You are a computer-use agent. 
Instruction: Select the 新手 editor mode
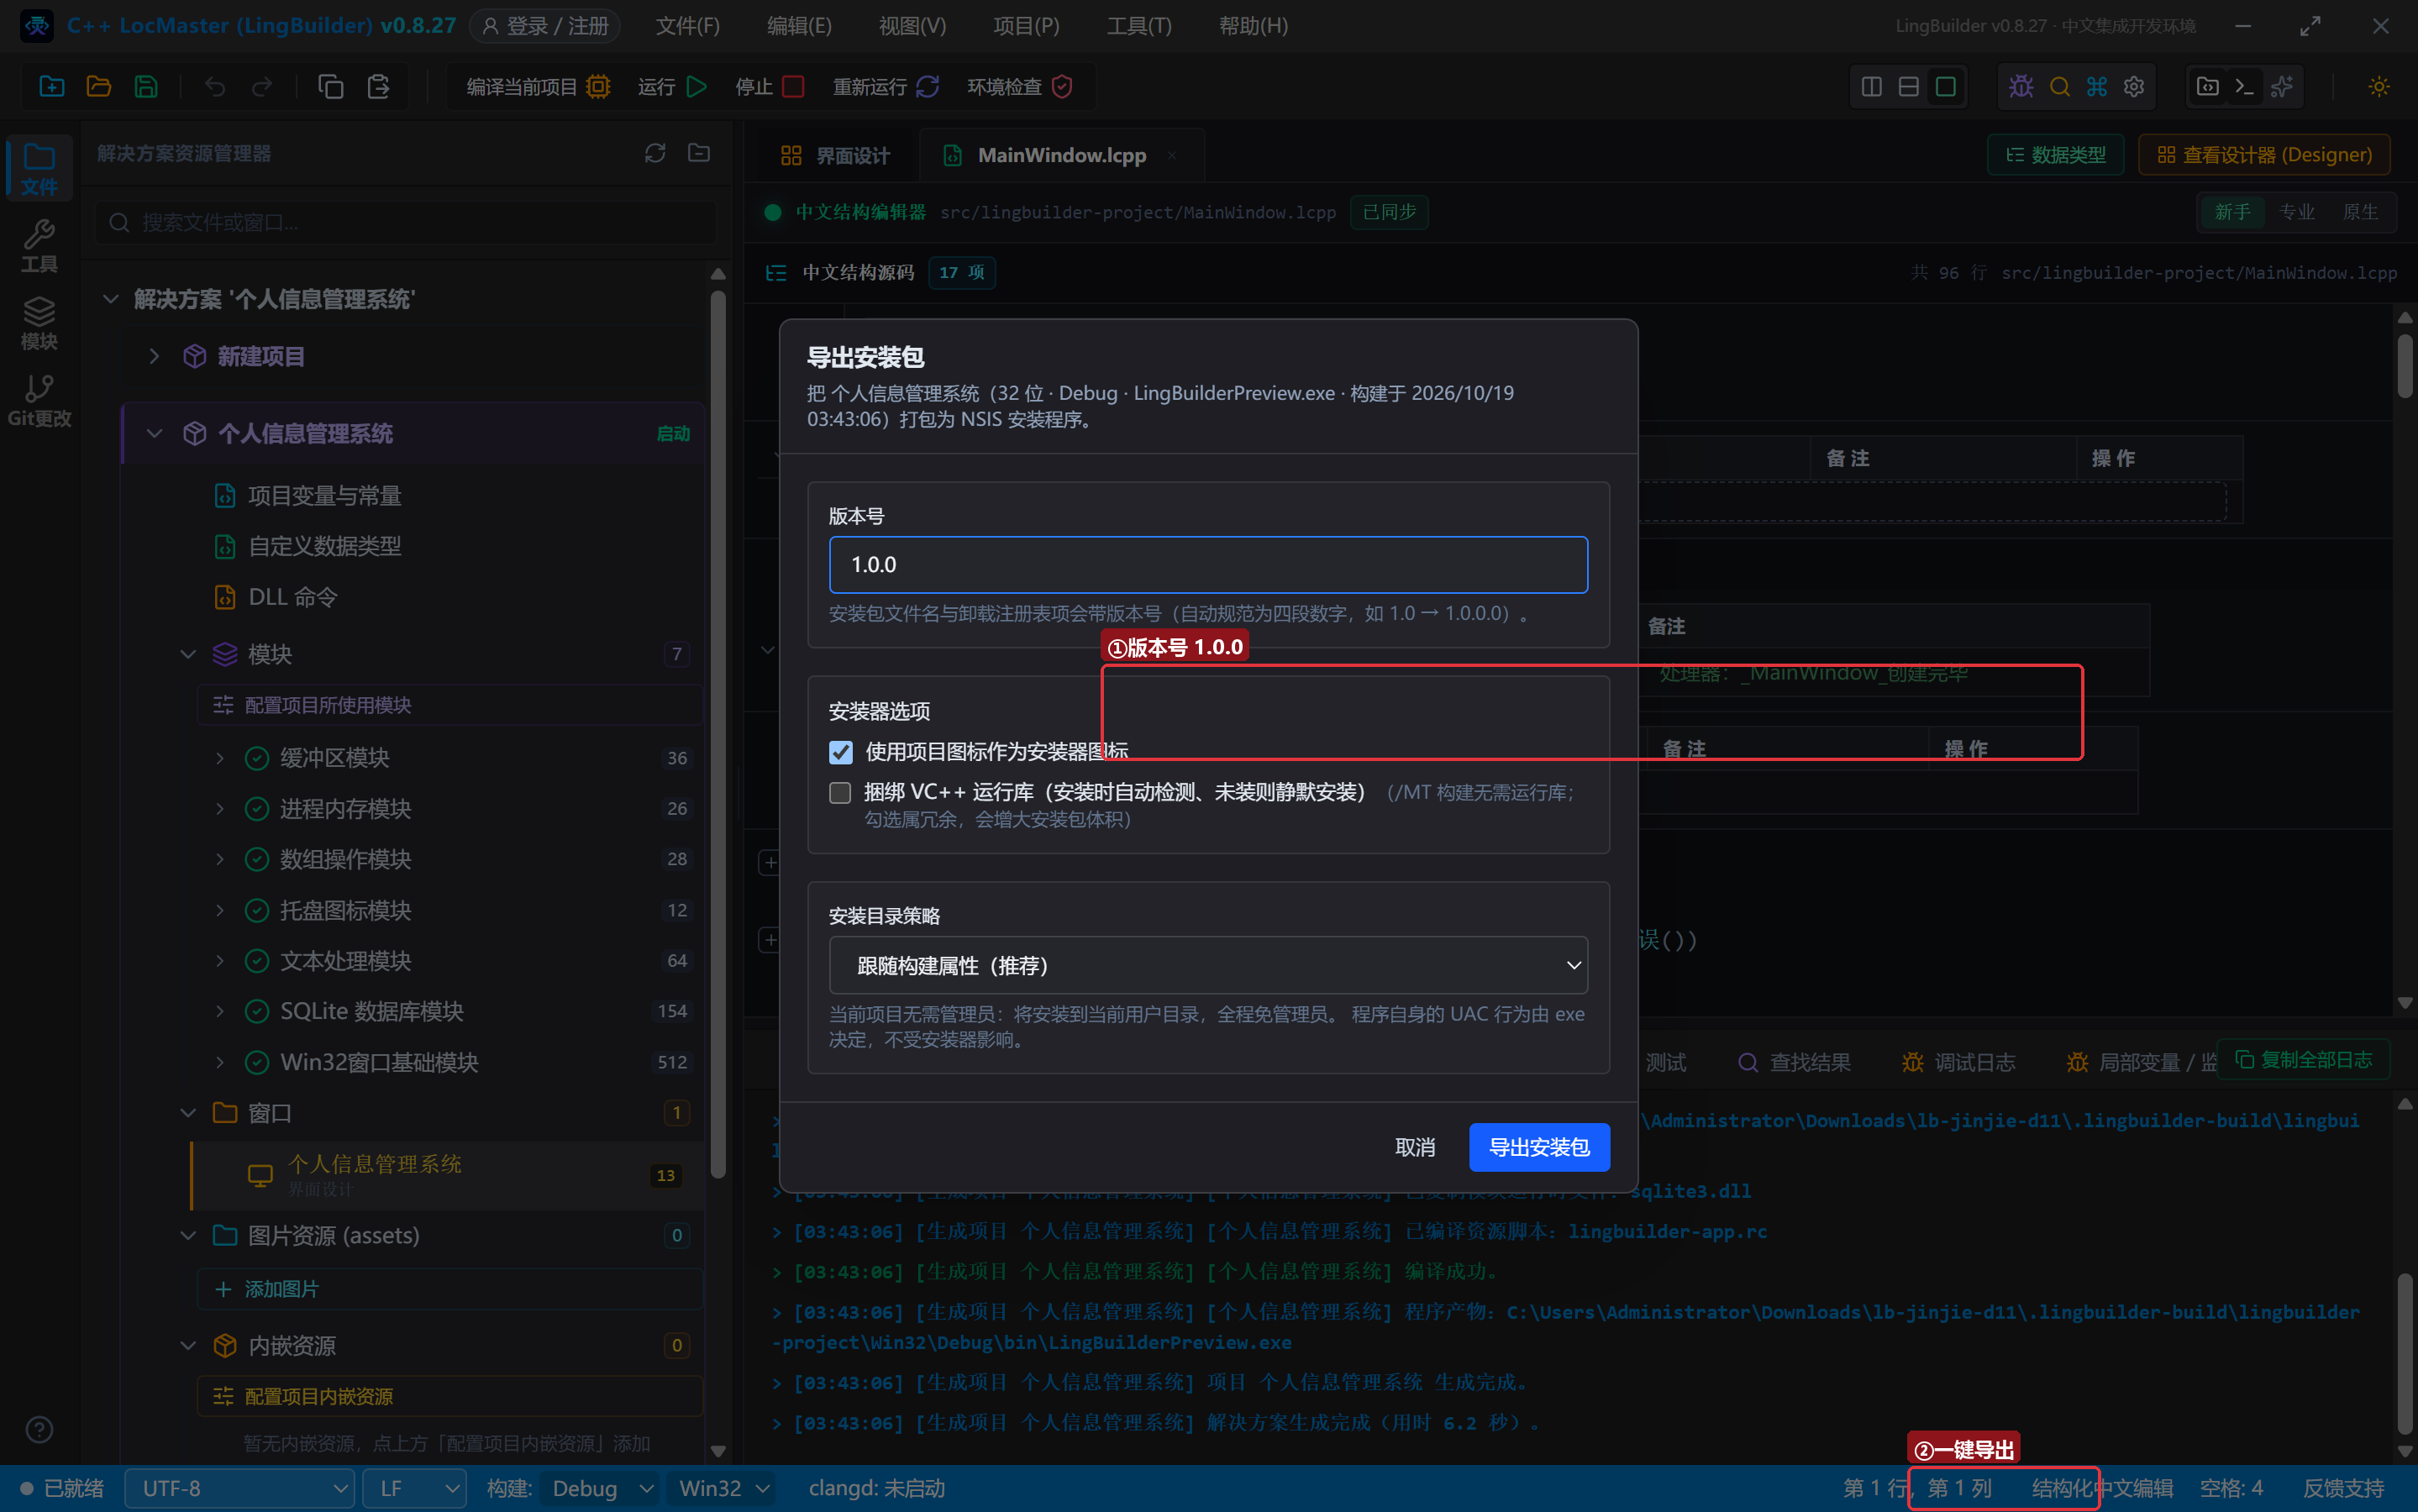pyautogui.click(x=2232, y=212)
